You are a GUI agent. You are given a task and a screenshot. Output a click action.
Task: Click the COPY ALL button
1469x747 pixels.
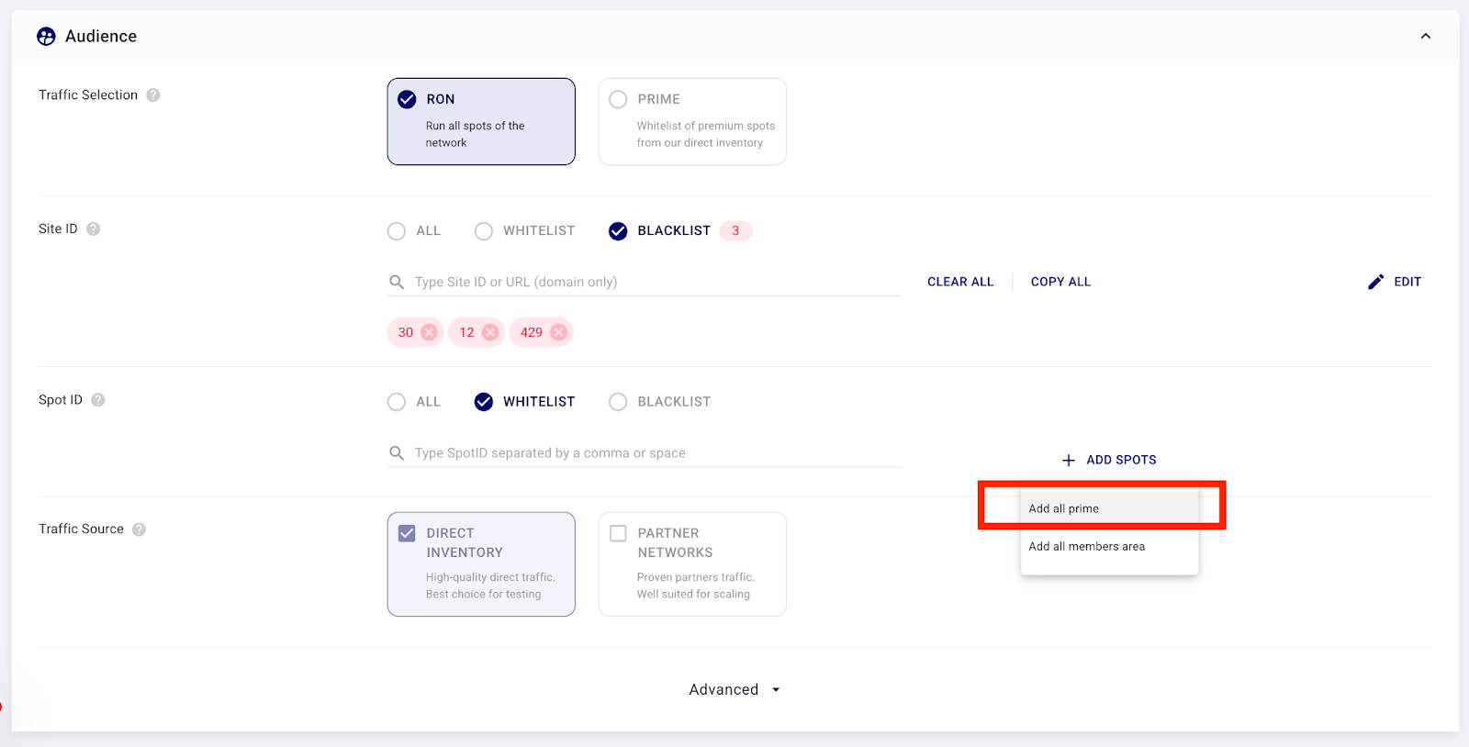1060,282
